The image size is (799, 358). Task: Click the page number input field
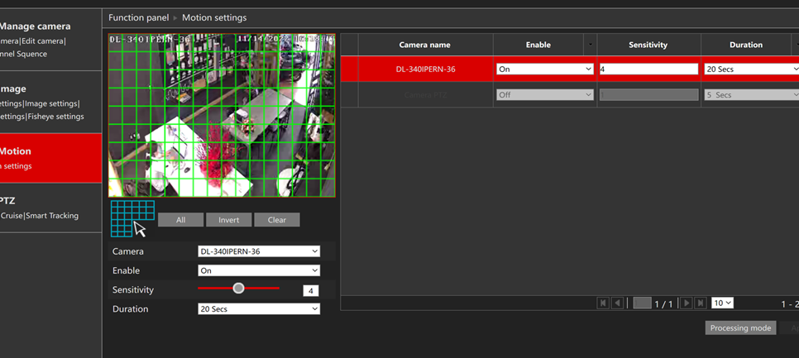(x=642, y=303)
